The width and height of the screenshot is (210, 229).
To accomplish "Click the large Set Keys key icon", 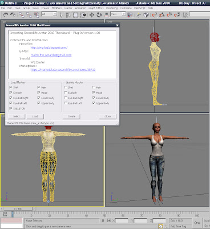I will (197, 223).
